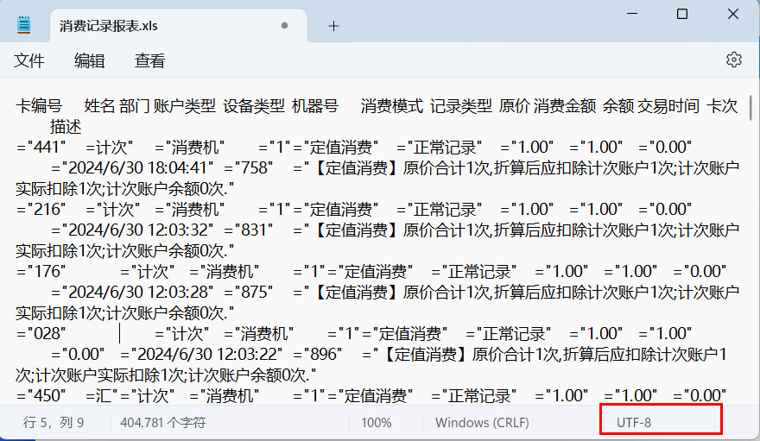The image size is (760, 441).
Task: Click the UTF-8 encoding indicator
Action: [634, 423]
